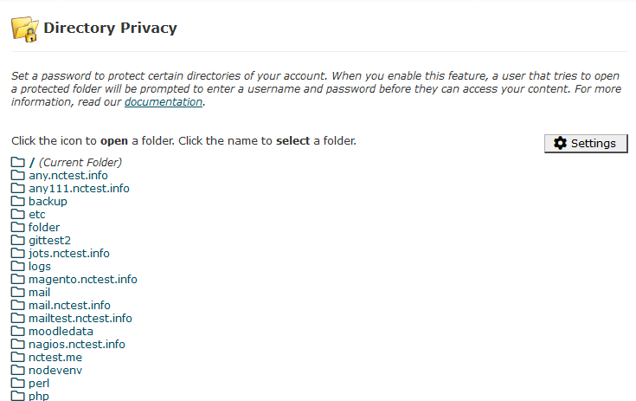This screenshot has height=401, width=636.
Task: Select jots.nctest.info folder name
Action: click(69, 253)
